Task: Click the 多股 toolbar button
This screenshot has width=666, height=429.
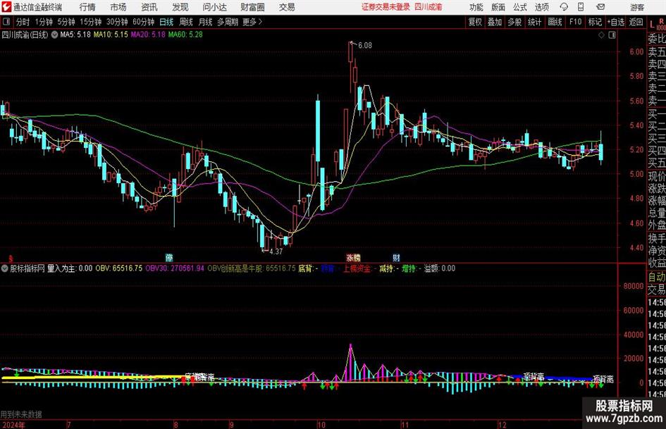Action: point(514,22)
